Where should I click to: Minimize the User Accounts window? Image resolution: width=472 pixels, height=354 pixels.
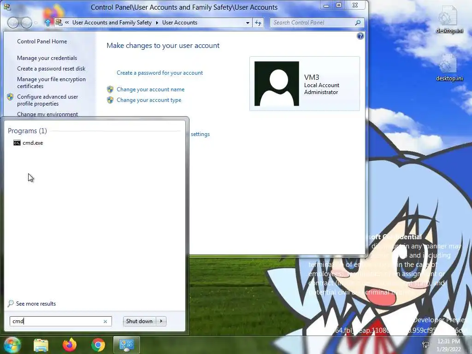326,6
